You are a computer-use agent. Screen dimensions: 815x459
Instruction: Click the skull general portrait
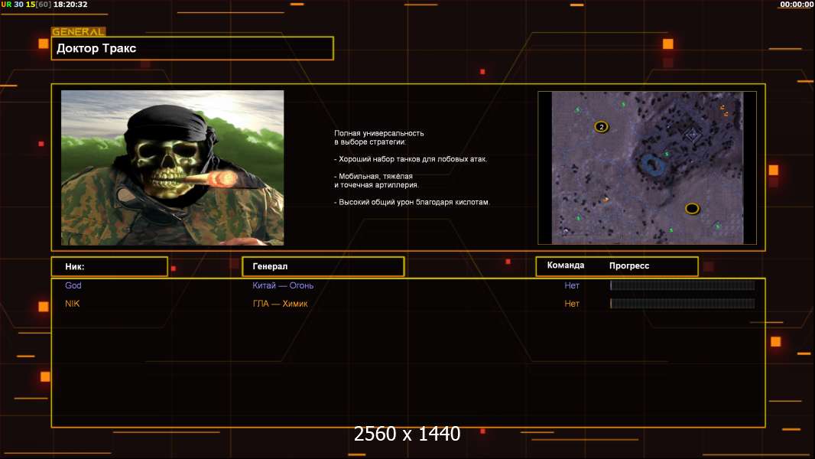coord(172,168)
